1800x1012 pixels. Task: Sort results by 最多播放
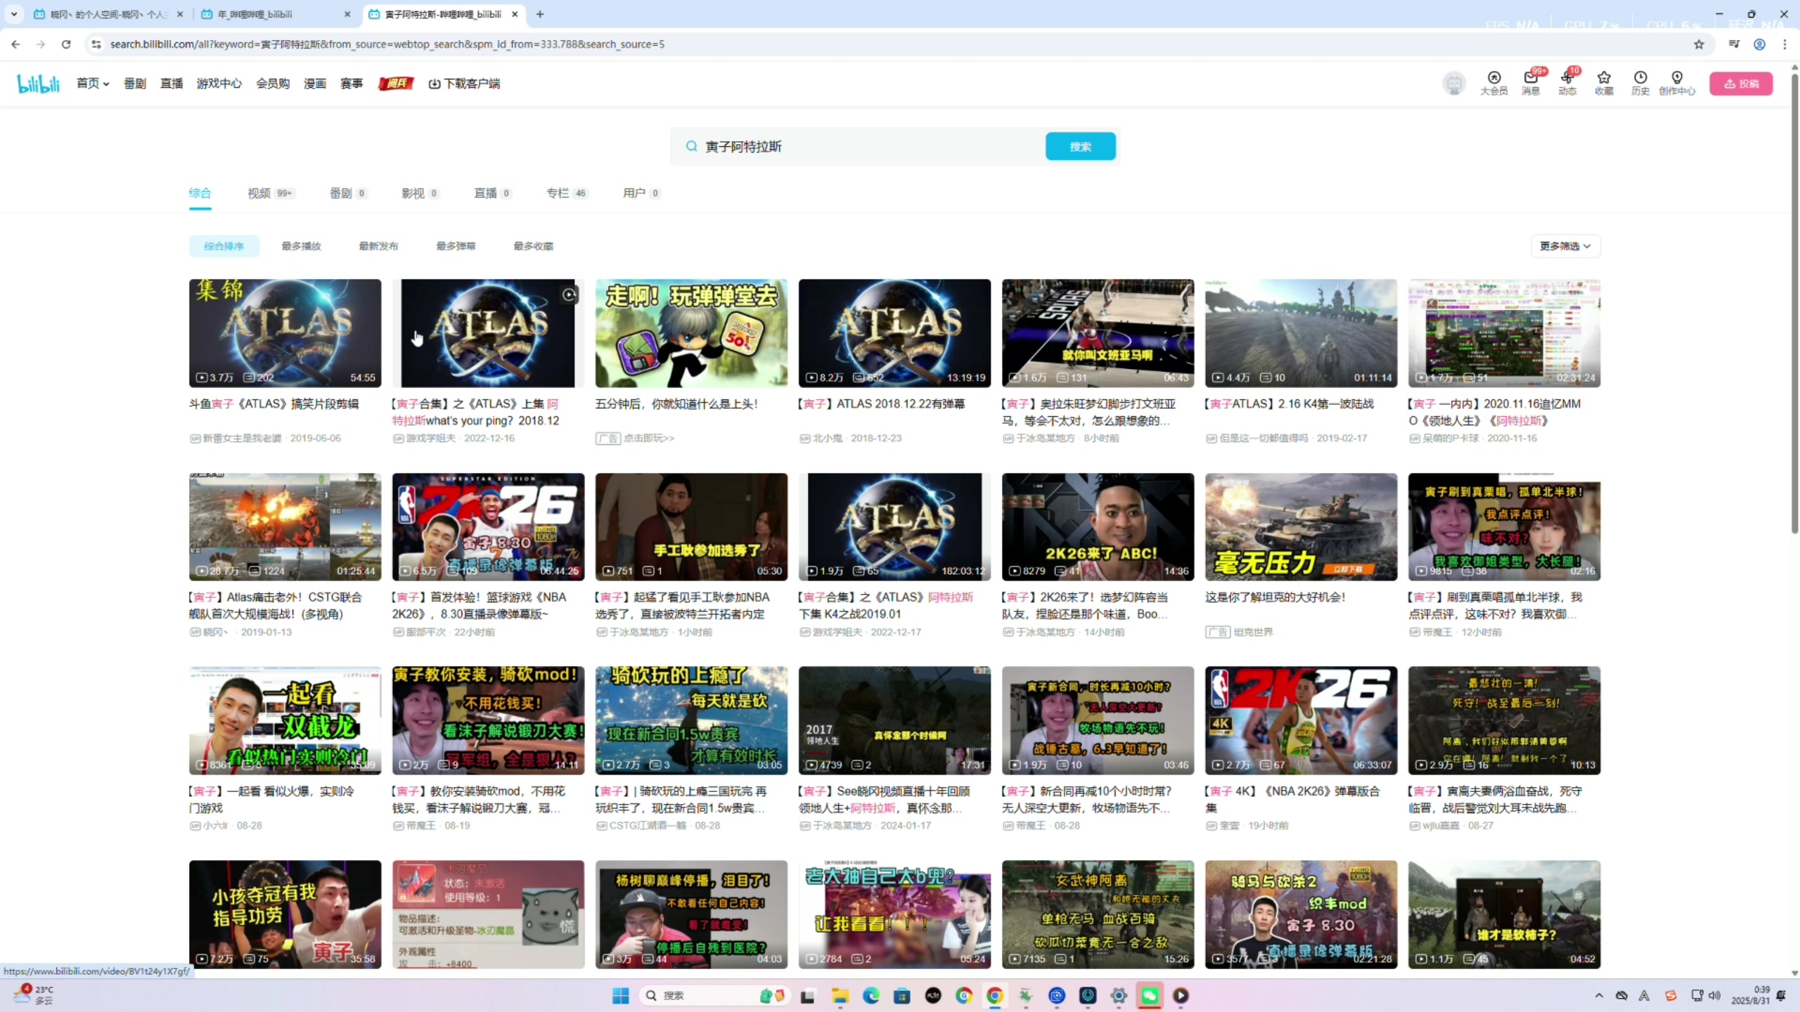point(301,246)
